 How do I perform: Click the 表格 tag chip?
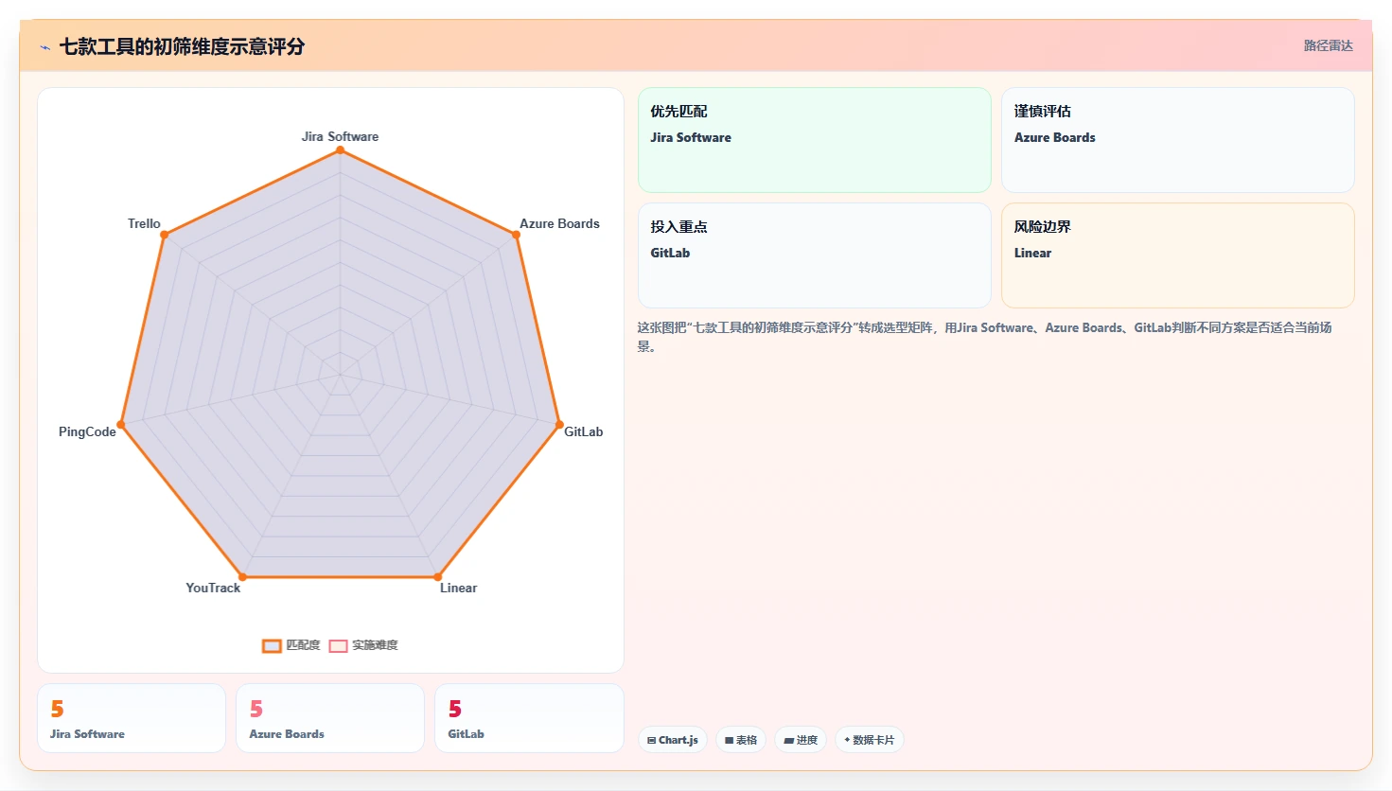pos(741,740)
